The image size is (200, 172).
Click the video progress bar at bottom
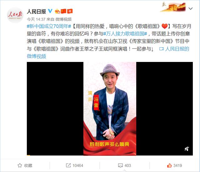(x=110, y=155)
